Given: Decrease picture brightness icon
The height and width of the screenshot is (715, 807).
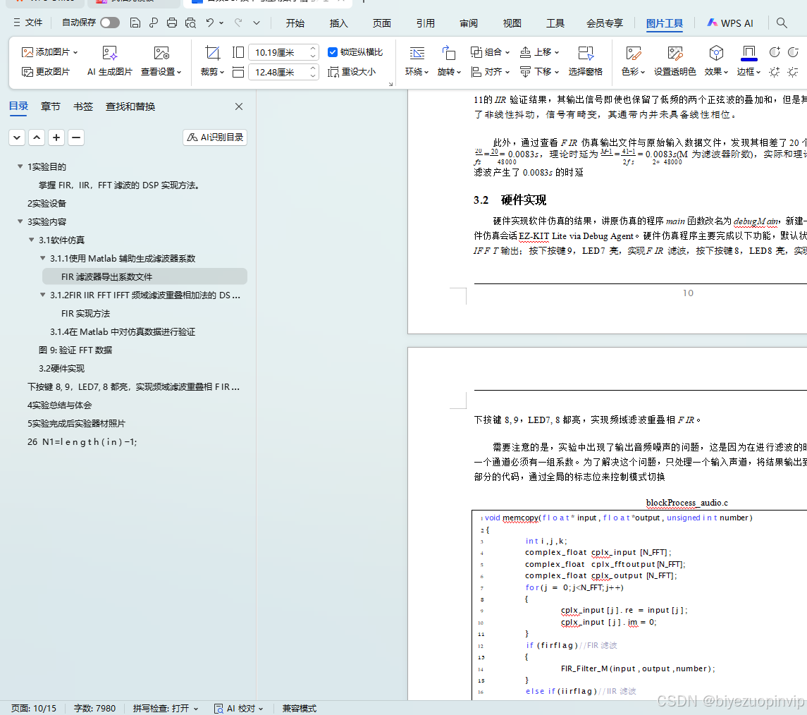Looking at the screenshot, I should (x=793, y=72).
